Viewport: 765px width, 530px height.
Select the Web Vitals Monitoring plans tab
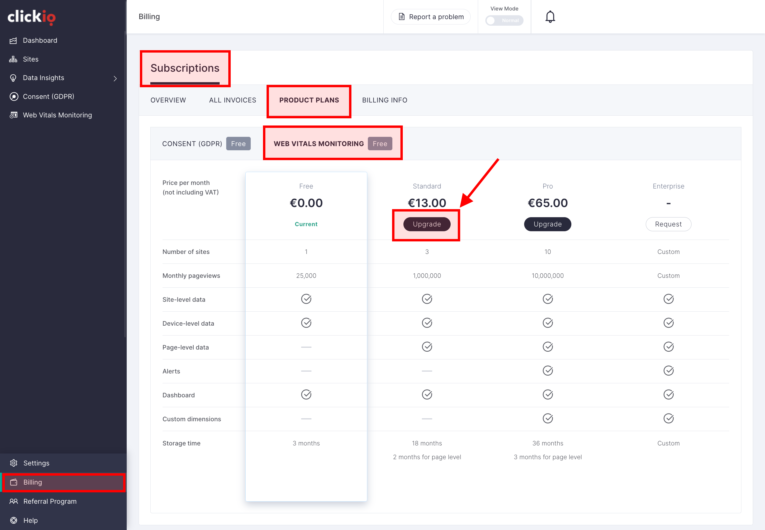333,143
